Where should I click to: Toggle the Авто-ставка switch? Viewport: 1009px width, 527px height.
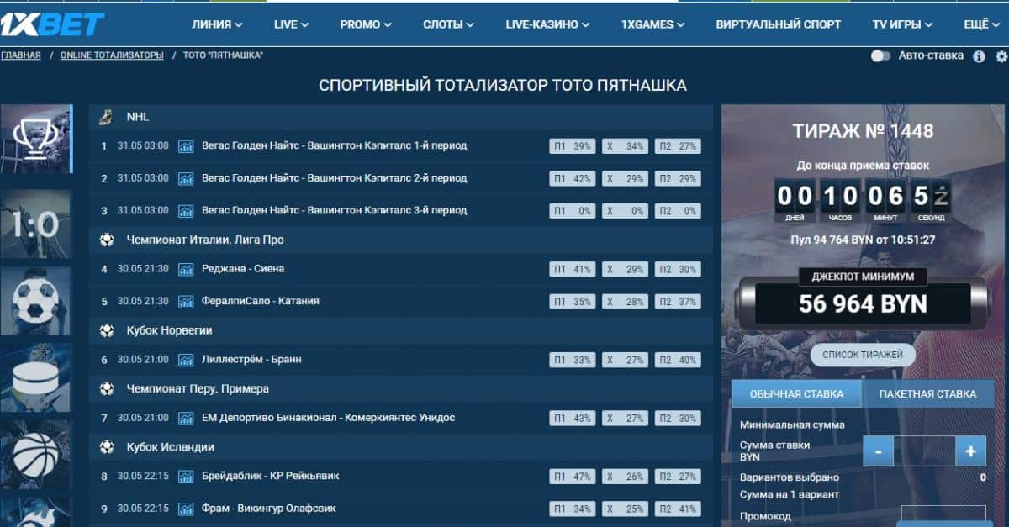880,56
